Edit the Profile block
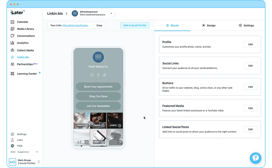272x168 pixels. [x=251, y=44]
